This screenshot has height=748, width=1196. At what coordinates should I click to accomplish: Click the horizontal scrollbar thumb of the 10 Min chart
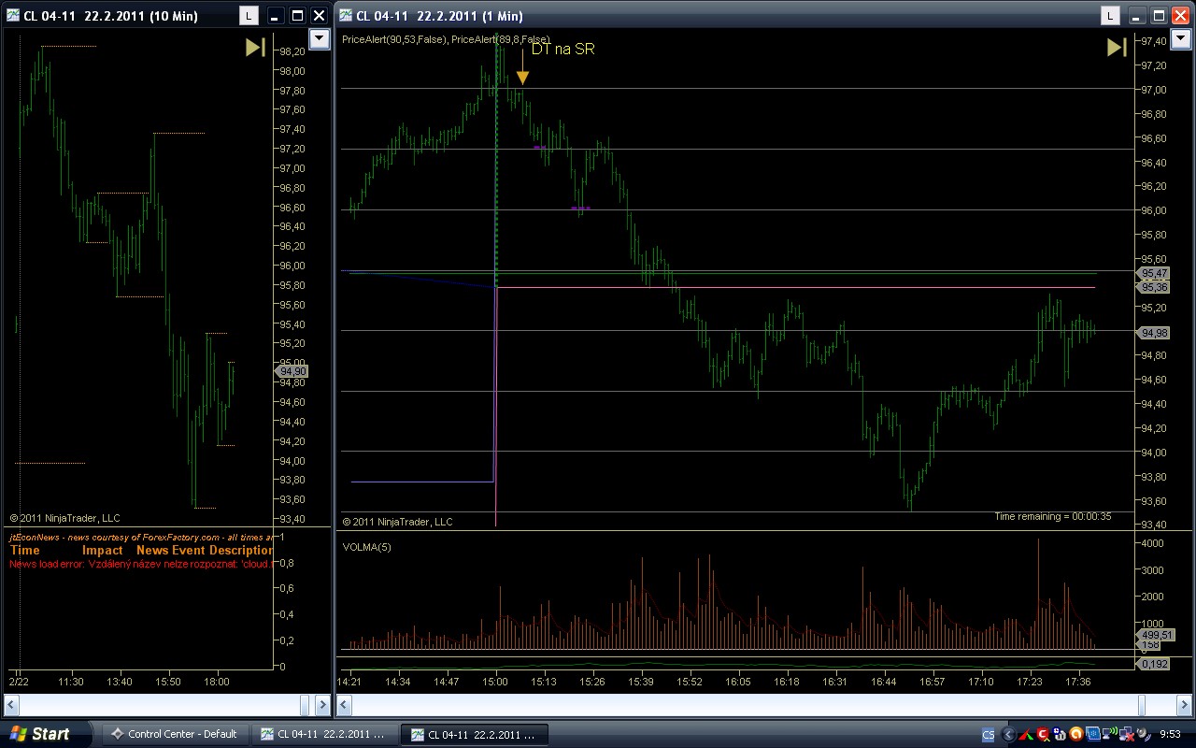(x=303, y=704)
